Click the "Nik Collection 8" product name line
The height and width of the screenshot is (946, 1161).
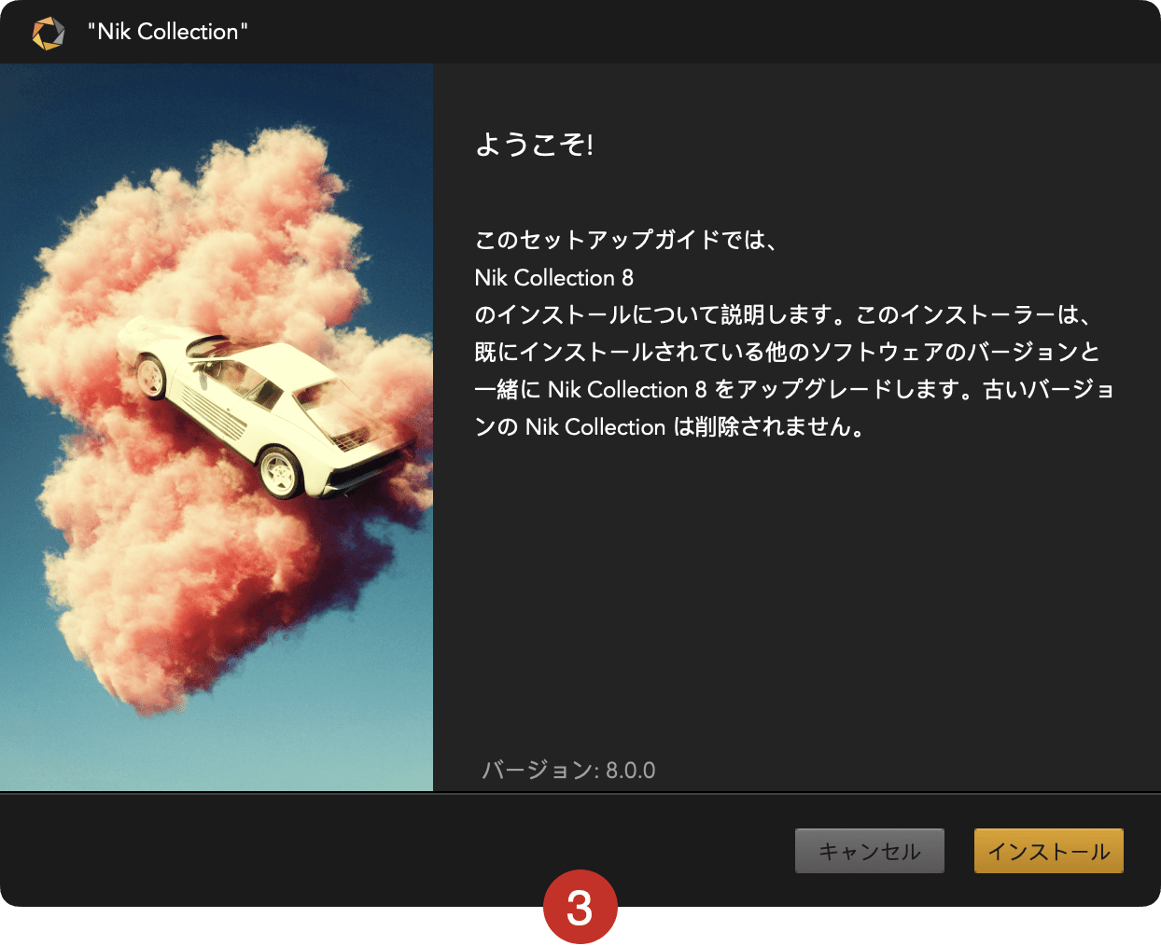(554, 277)
